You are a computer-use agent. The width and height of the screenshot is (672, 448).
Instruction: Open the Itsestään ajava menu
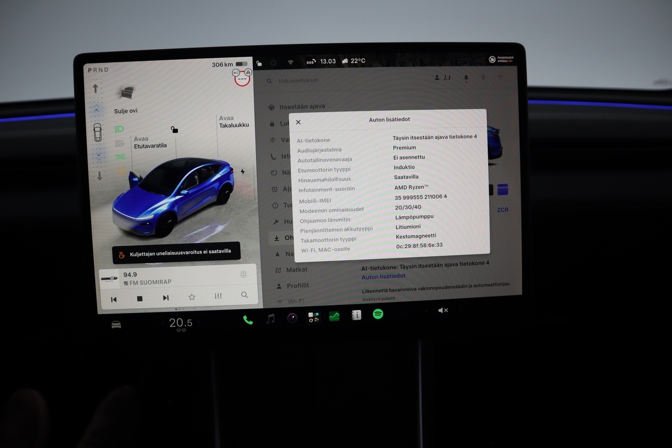pos(297,107)
